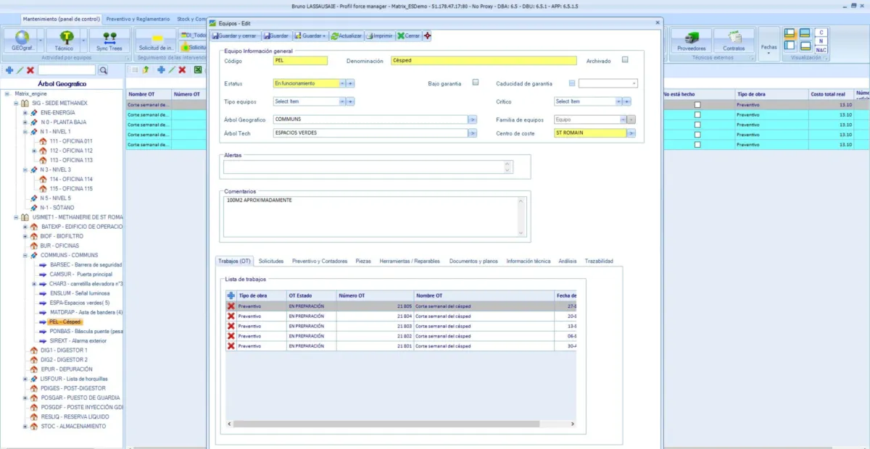
Task: Open the Documentos y planos tab
Action: tap(474, 261)
